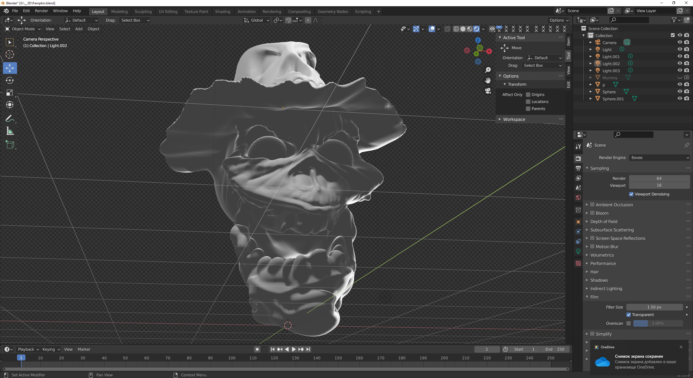Open Texture Properties checker icon tab

pos(578,263)
